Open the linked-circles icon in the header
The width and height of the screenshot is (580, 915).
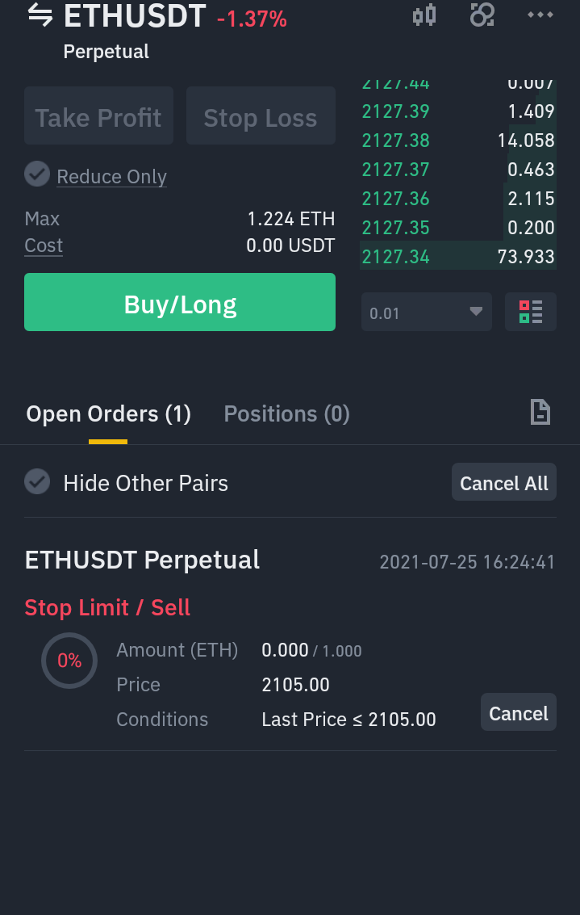pyautogui.click(x=482, y=15)
